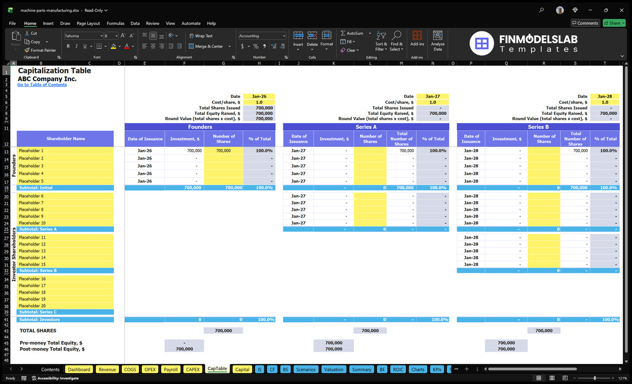
Task: Toggle Center horizontal alignment
Action: pos(153,46)
